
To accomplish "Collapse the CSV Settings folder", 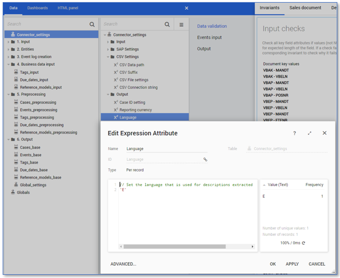I will [x=108, y=57].
